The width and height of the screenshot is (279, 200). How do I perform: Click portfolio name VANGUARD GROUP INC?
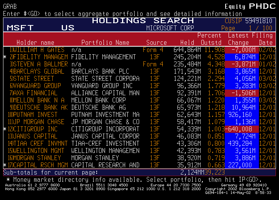pos(102,86)
